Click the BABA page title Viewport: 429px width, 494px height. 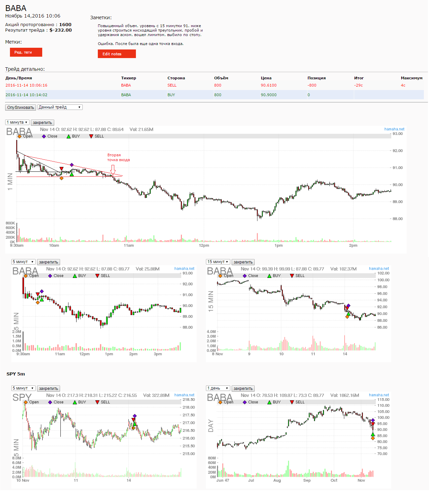[x=16, y=8]
